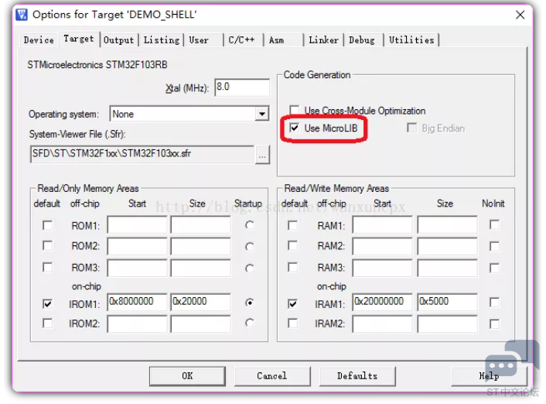Enable Use Cross-Module Optimization
This screenshot has height=404, width=546.
click(x=295, y=111)
